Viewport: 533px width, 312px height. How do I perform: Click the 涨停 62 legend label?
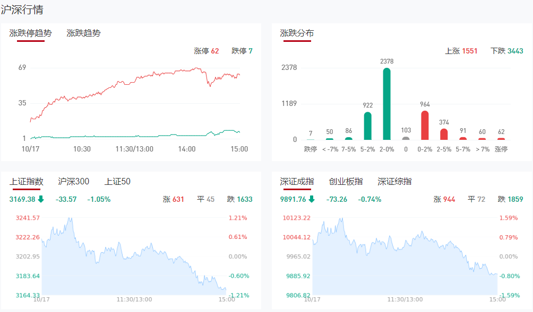point(206,51)
